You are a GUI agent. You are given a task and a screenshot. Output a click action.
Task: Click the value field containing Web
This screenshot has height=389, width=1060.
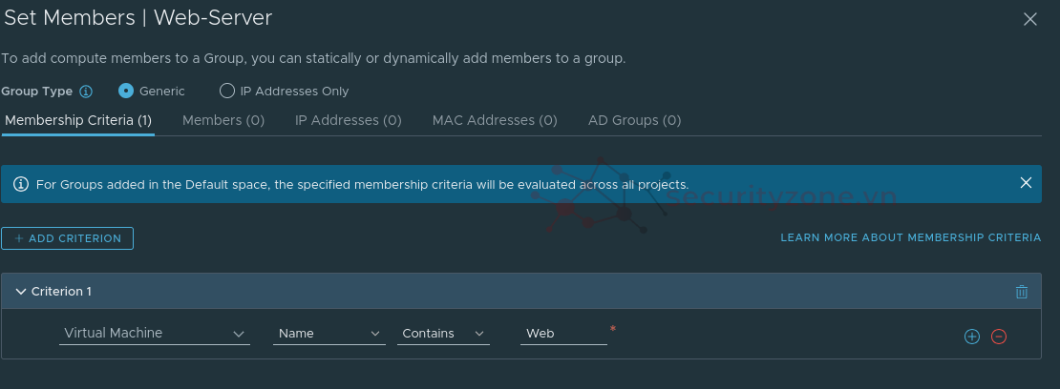click(x=563, y=334)
